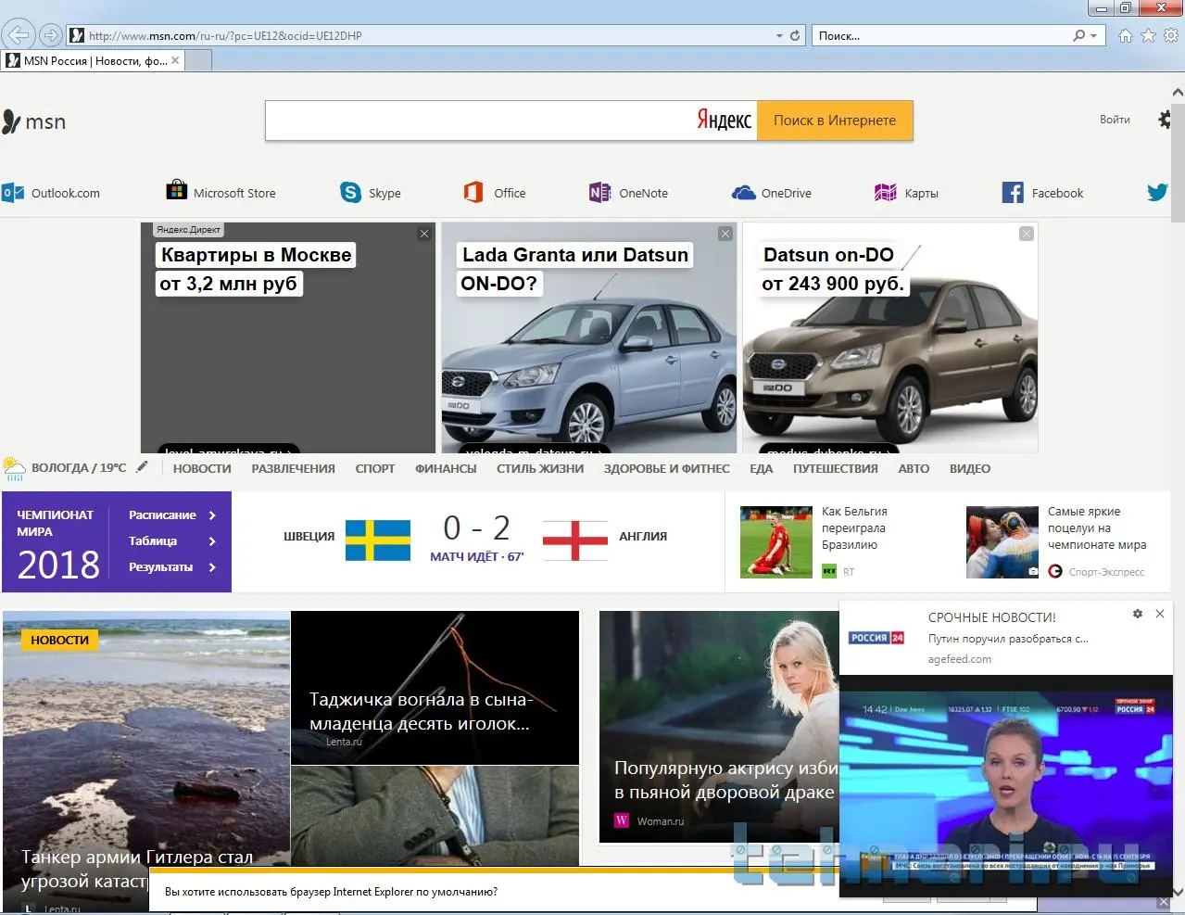Open the Как Бельгия переиграла Бразилию article

click(x=854, y=528)
